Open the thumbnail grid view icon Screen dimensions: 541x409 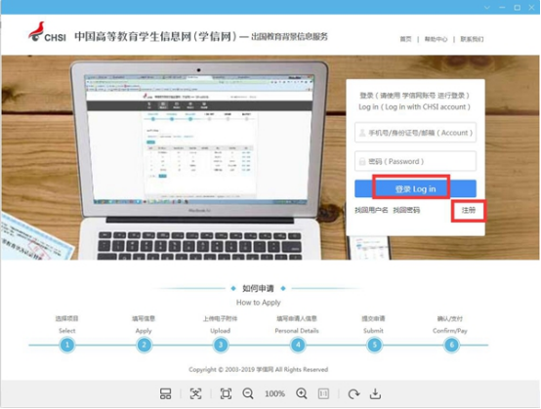point(165,393)
